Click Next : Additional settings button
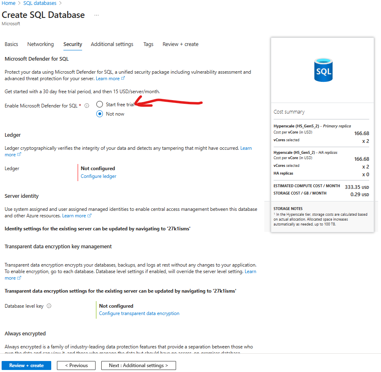The image size is (381, 372). click(139, 365)
